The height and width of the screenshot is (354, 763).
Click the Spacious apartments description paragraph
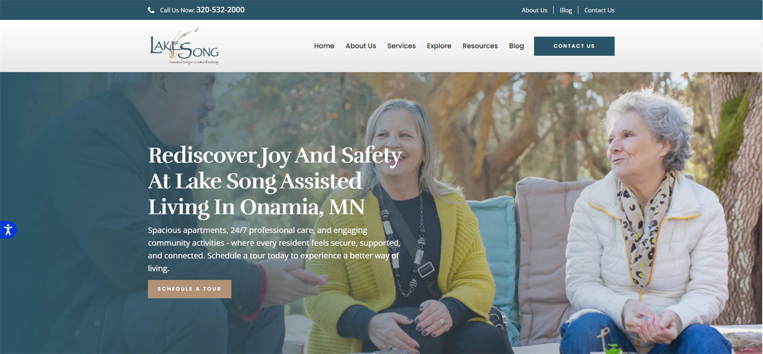(x=274, y=249)
